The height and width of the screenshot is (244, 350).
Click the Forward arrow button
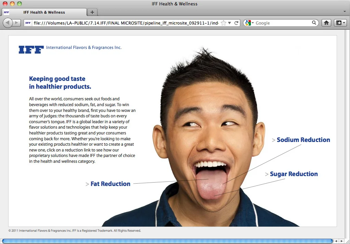pos(16,23)
